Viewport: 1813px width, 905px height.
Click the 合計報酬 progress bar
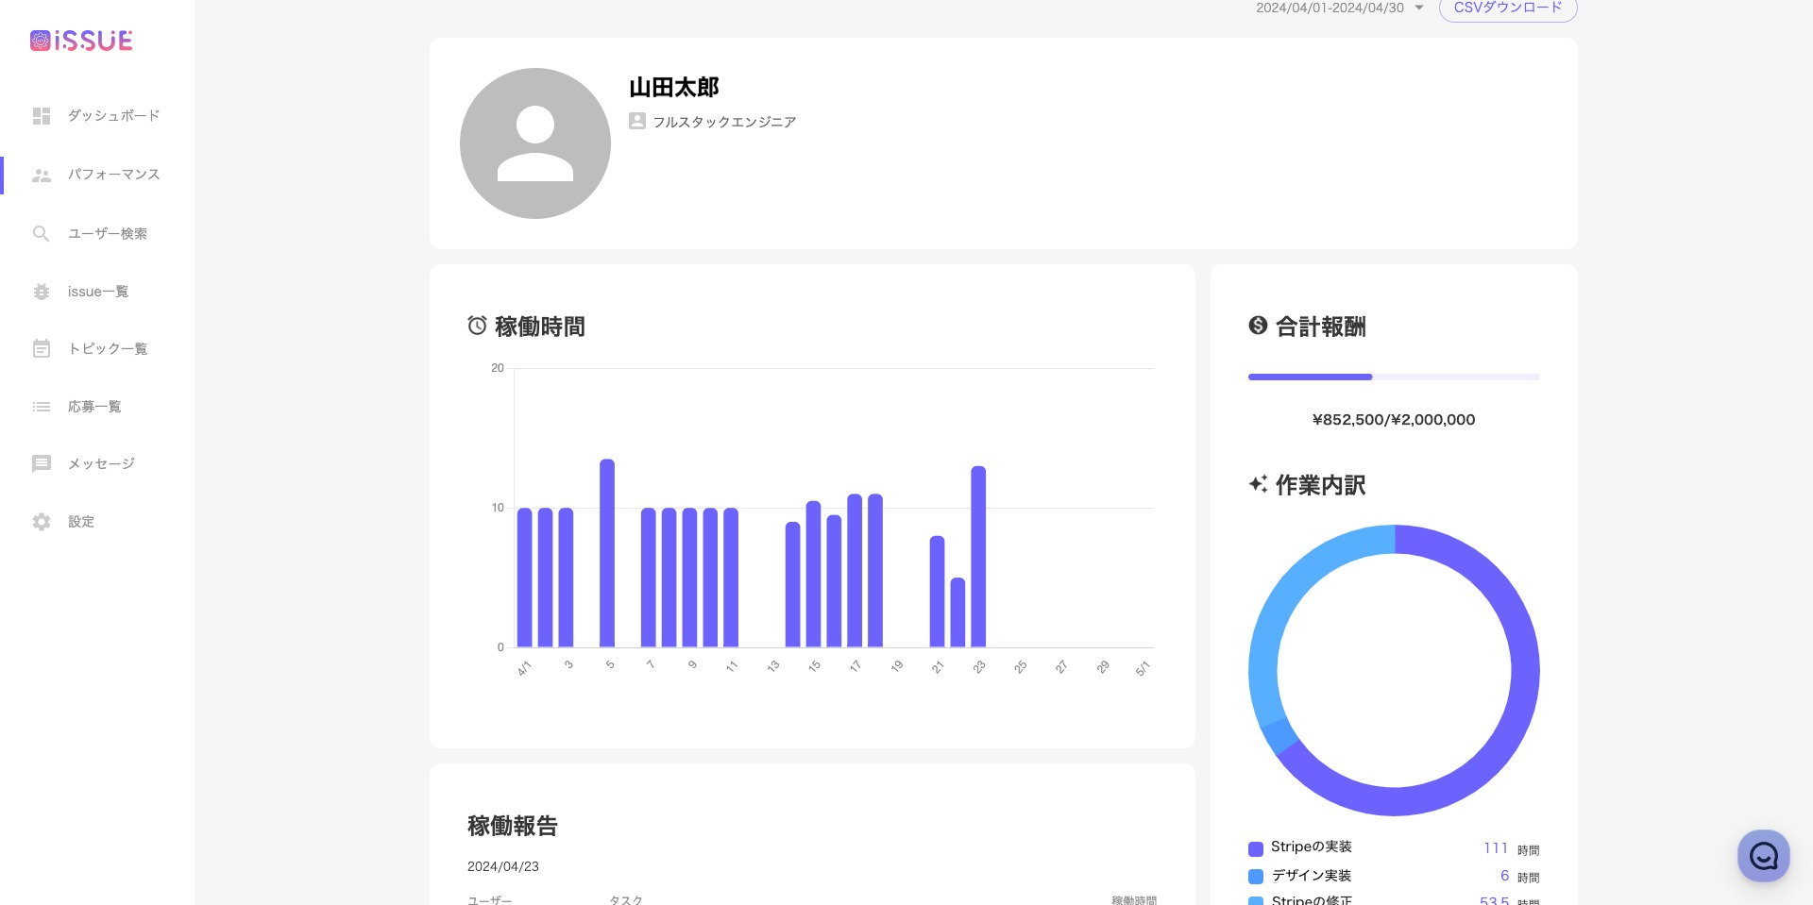tap(1393, 377)
